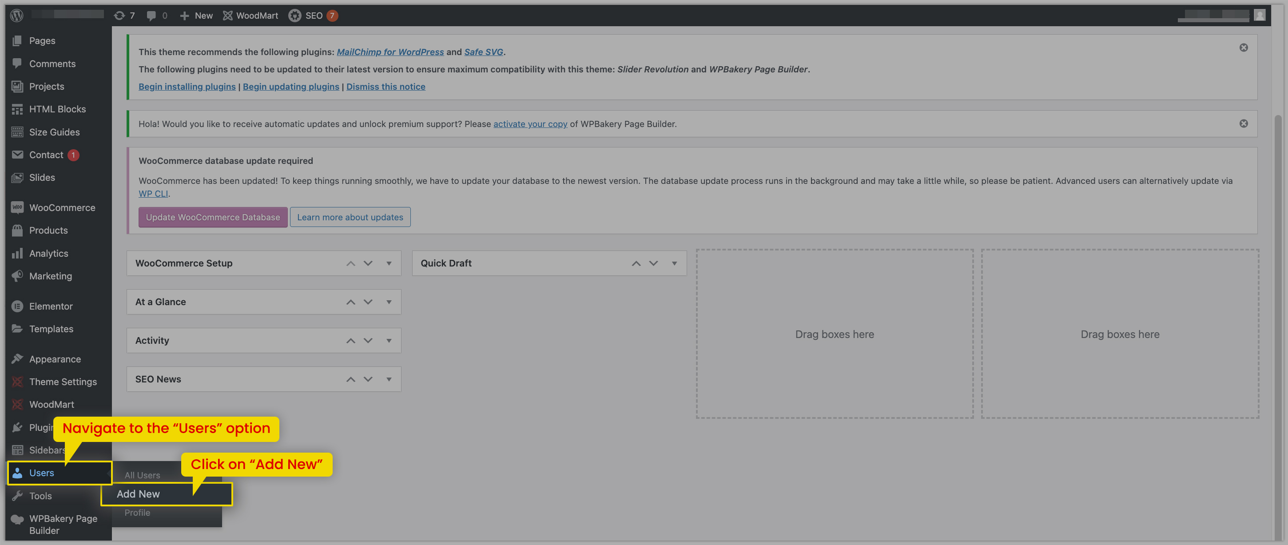Open the Safe SVG link

pyautogui.click(x=484, y=52)
